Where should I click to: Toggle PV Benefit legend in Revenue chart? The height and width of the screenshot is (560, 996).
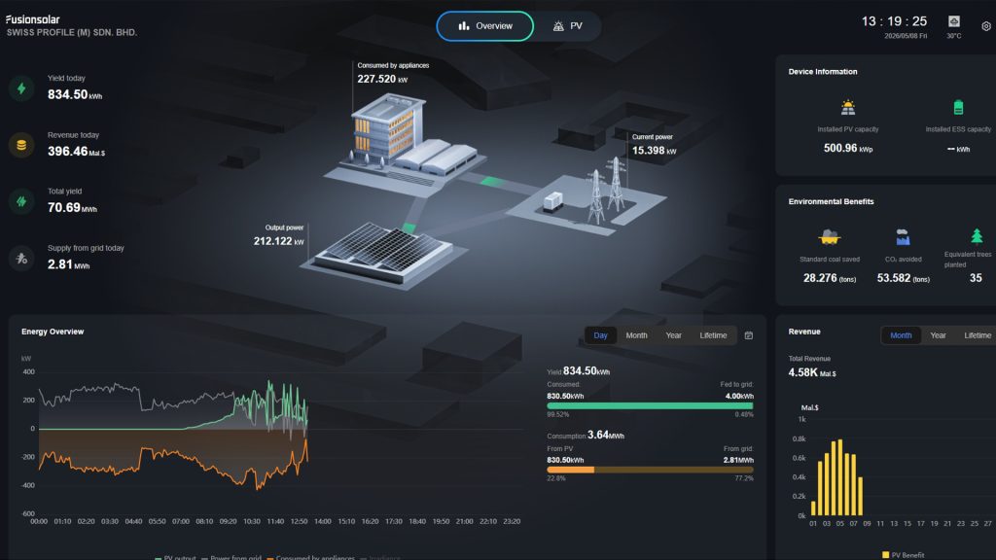(903, 555)
